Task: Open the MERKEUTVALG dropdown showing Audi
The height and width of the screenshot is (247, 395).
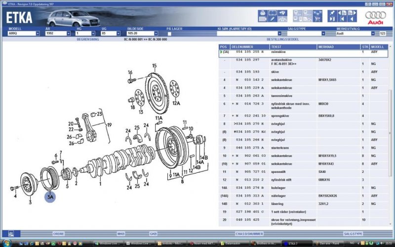Action: 375,34
